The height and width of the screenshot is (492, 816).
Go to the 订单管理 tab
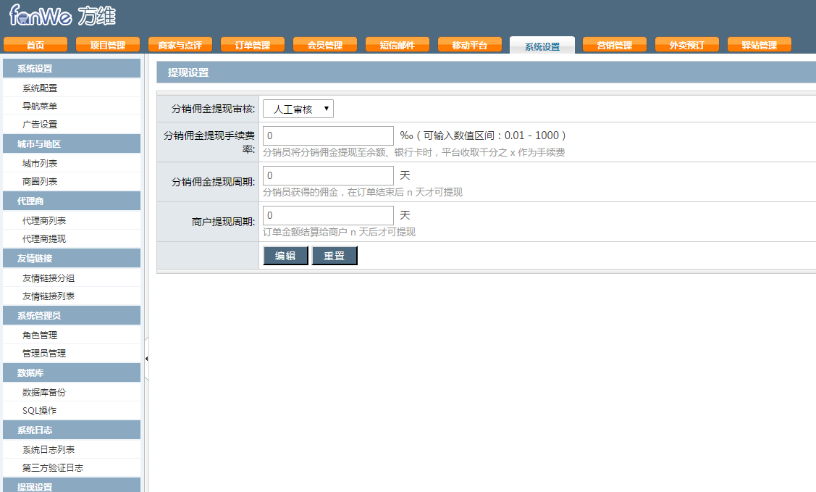[x=252, y=45]
